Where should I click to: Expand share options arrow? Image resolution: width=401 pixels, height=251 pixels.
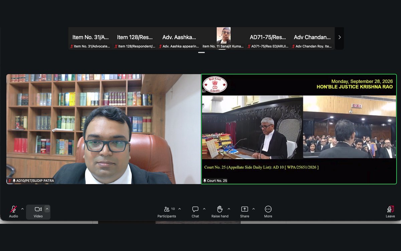tap(253, 209)
